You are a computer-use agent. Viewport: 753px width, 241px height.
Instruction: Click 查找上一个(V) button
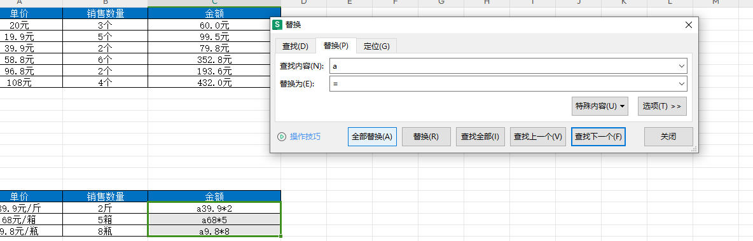(x=538, y=136)
